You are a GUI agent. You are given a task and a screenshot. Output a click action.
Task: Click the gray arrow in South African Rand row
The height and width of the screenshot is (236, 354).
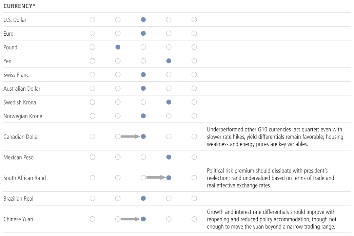[156, 178]
